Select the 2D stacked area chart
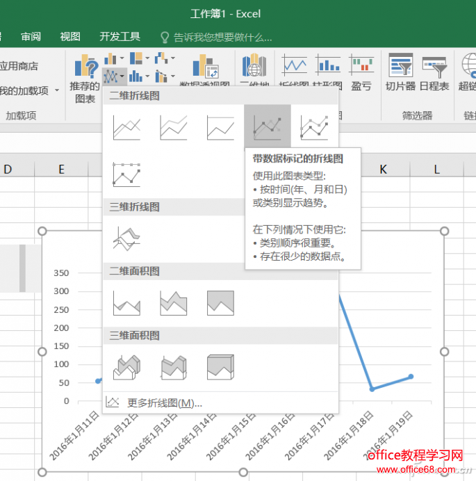The height and width of the screenshot is (481, 476). pos(174,303)
